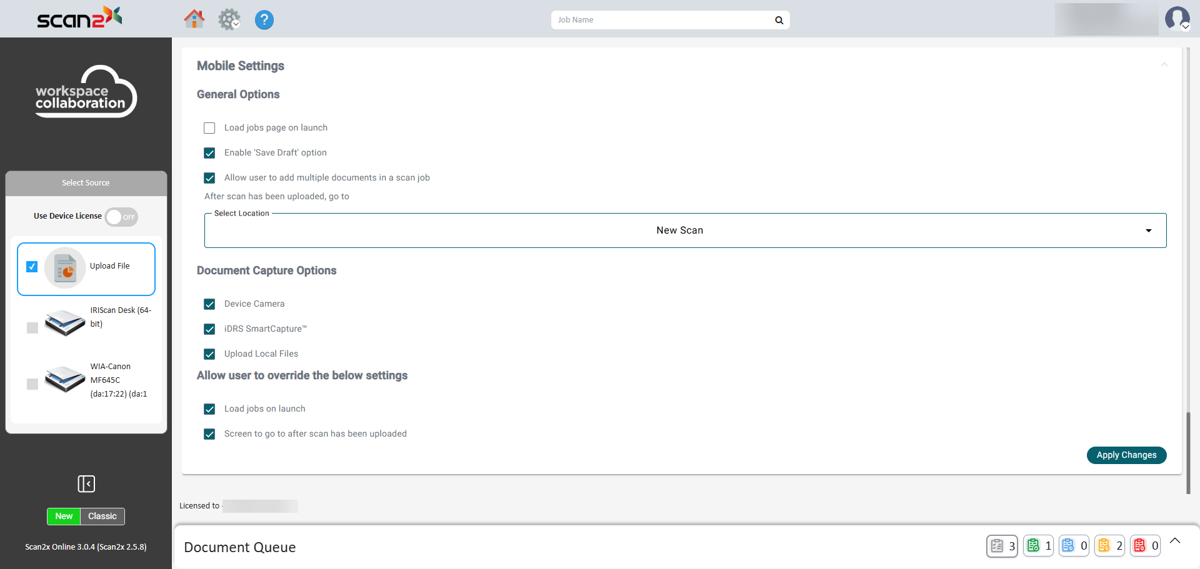
Task: Open the settings gear menu
Action: point(229,19)
